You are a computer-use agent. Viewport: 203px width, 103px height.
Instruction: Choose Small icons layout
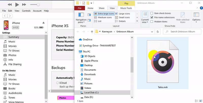point(122,17)
